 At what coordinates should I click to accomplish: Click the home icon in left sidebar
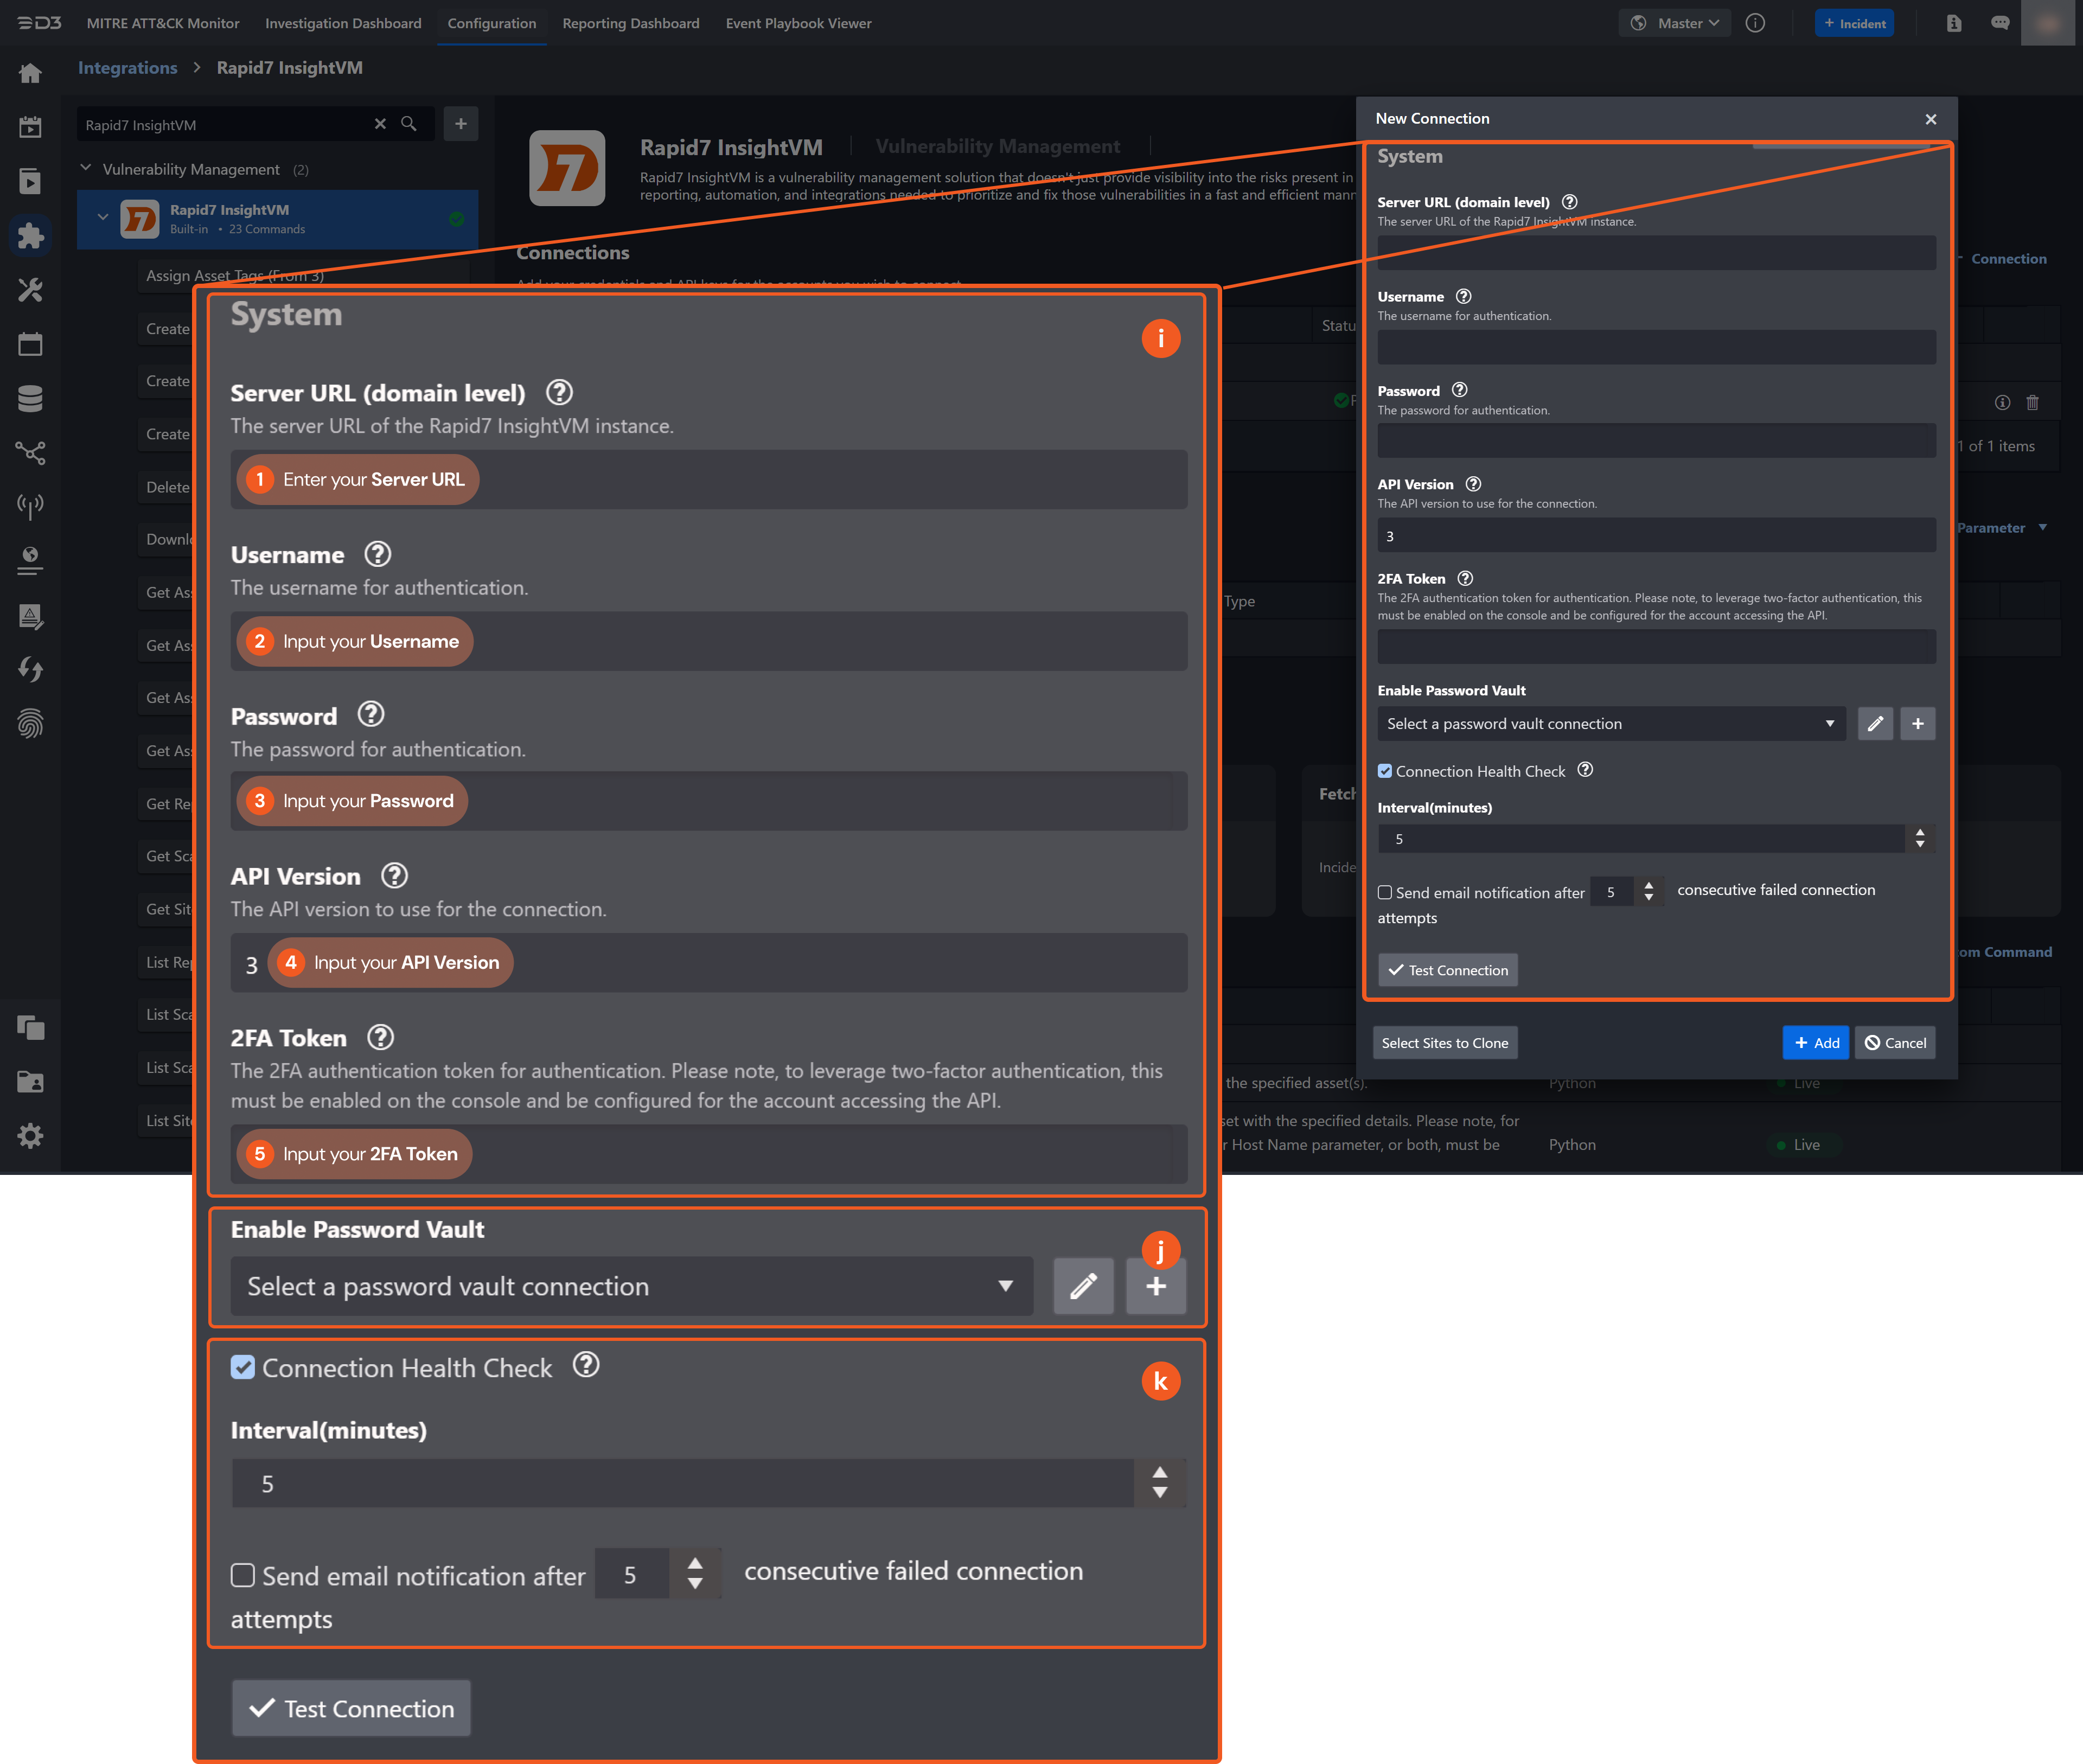click(x=30, y=73)
